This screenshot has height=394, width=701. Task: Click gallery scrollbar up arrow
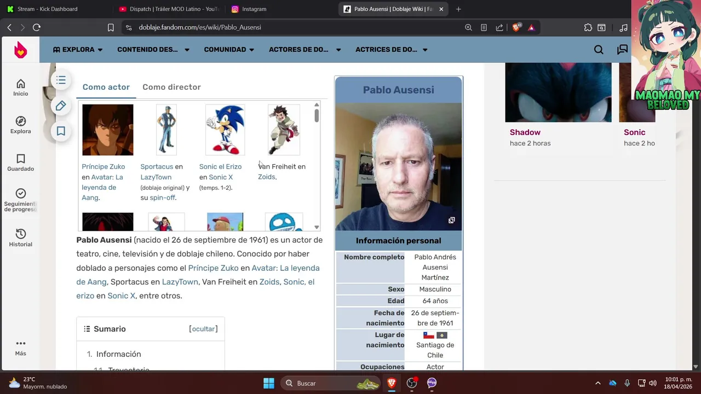click(317, 105)
